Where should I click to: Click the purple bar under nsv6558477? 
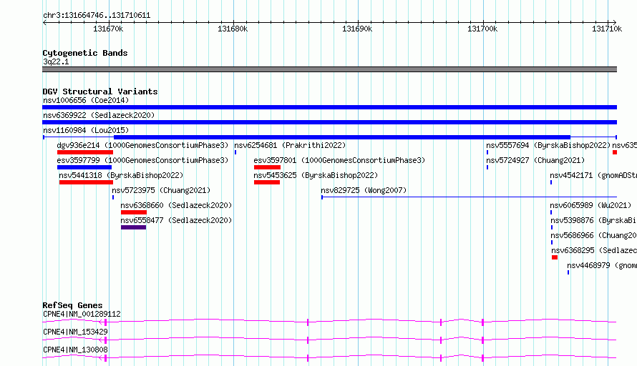(x=133, y=227)
